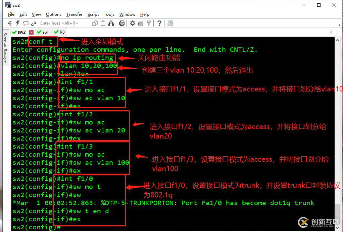Click the "sw t en d" command line
This screenshot has height=232, width=343.
[x=61, y=211]
